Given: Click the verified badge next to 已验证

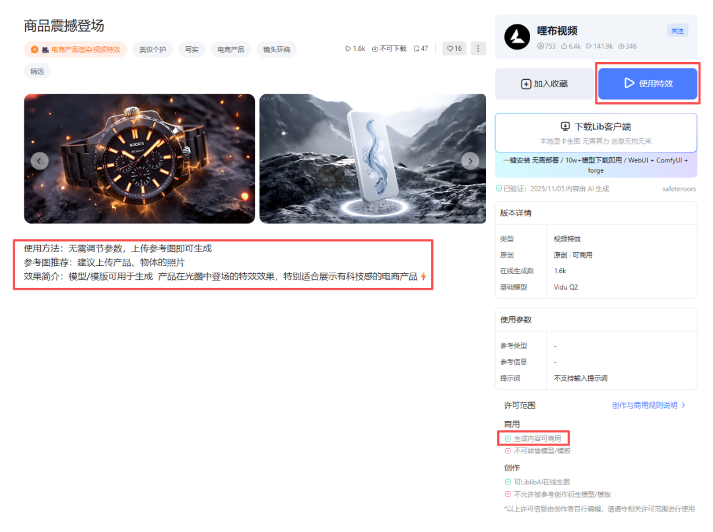Looking at the screenshot, I should click(x=499, y=188).
